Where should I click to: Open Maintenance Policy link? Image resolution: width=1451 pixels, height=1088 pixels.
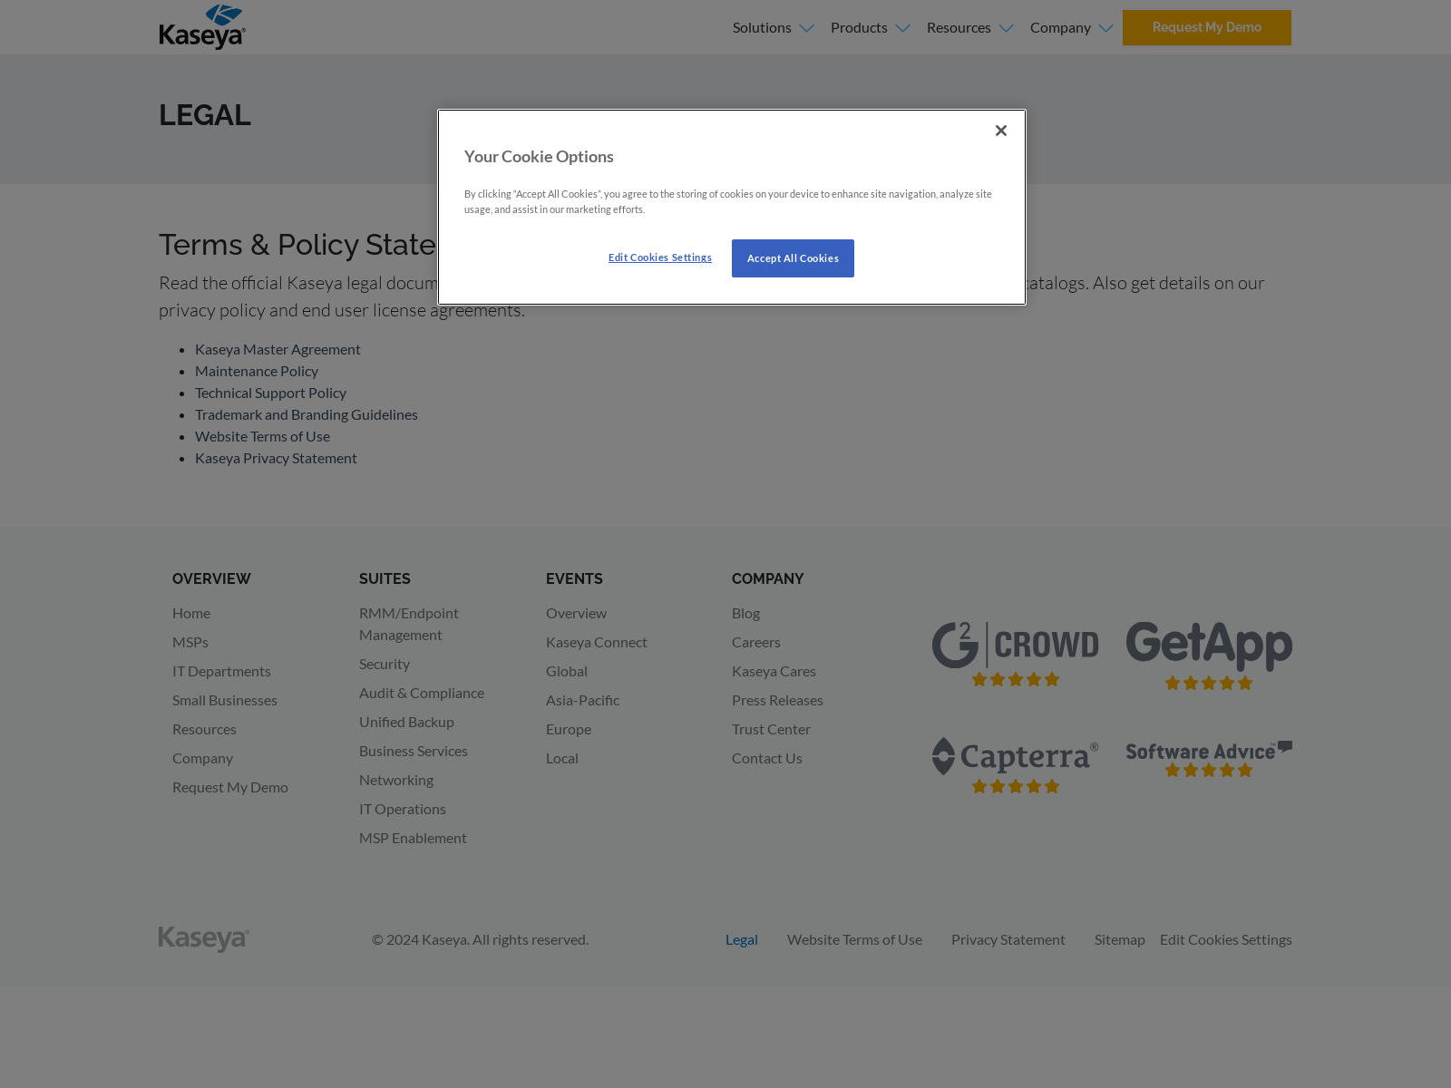[x=257, y=371]
